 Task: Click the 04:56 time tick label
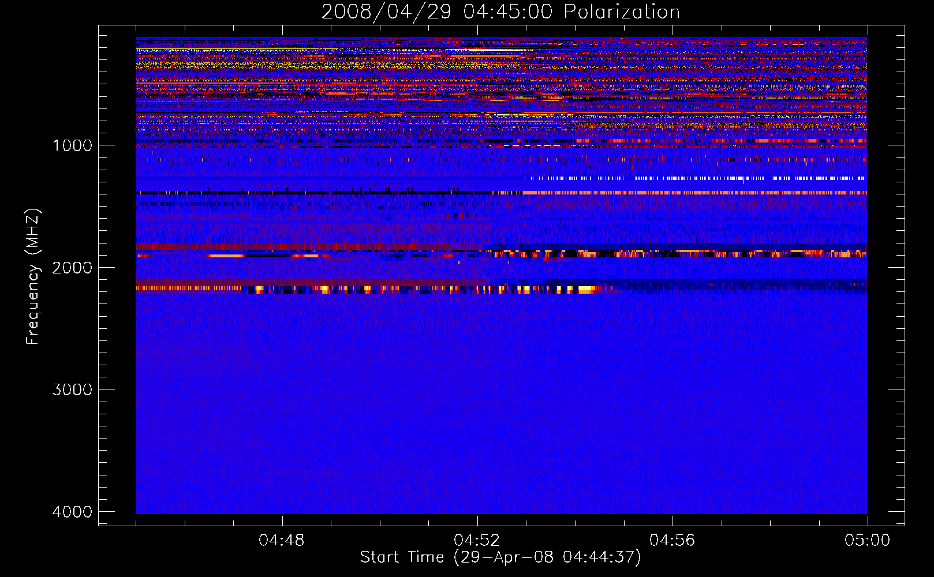pyautogui.click(x=673, y=541)
